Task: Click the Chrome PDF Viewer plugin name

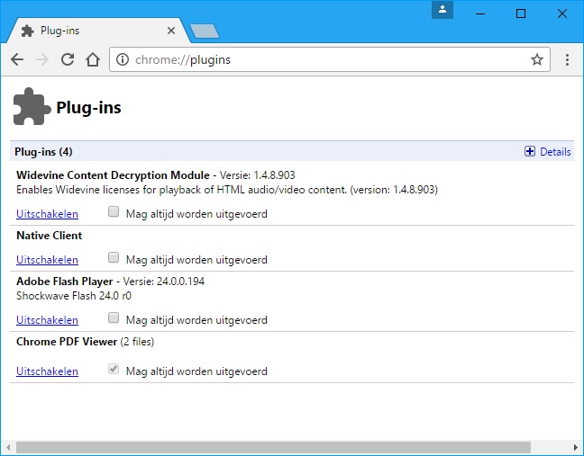Action: click(x=67, y=342)
